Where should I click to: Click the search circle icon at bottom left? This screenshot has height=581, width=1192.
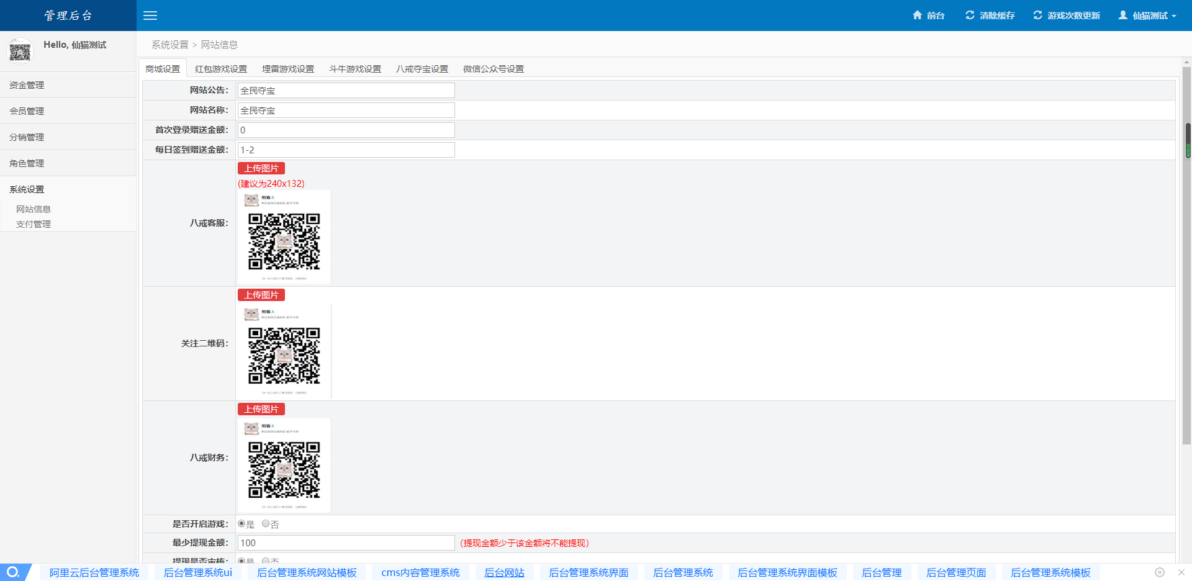coord(13,572)
